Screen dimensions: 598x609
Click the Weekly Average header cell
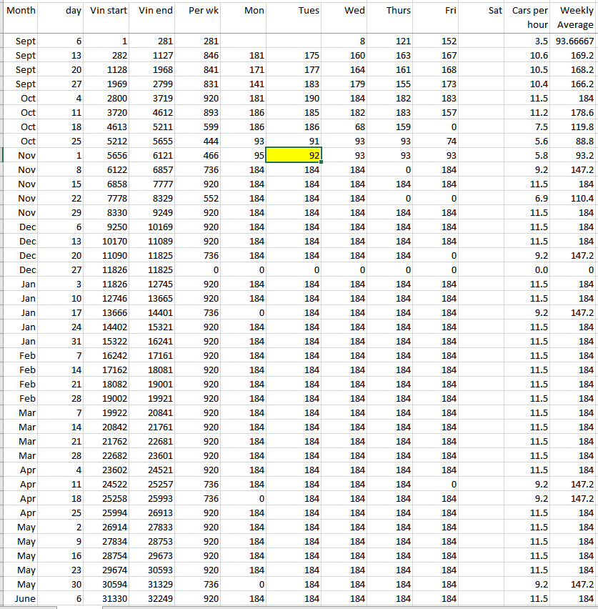tap(574, 18)
